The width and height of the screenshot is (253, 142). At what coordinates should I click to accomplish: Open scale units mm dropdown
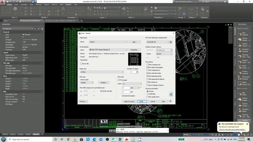[135, 88]
